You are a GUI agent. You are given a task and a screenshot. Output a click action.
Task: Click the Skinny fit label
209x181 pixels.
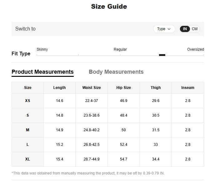42,49
